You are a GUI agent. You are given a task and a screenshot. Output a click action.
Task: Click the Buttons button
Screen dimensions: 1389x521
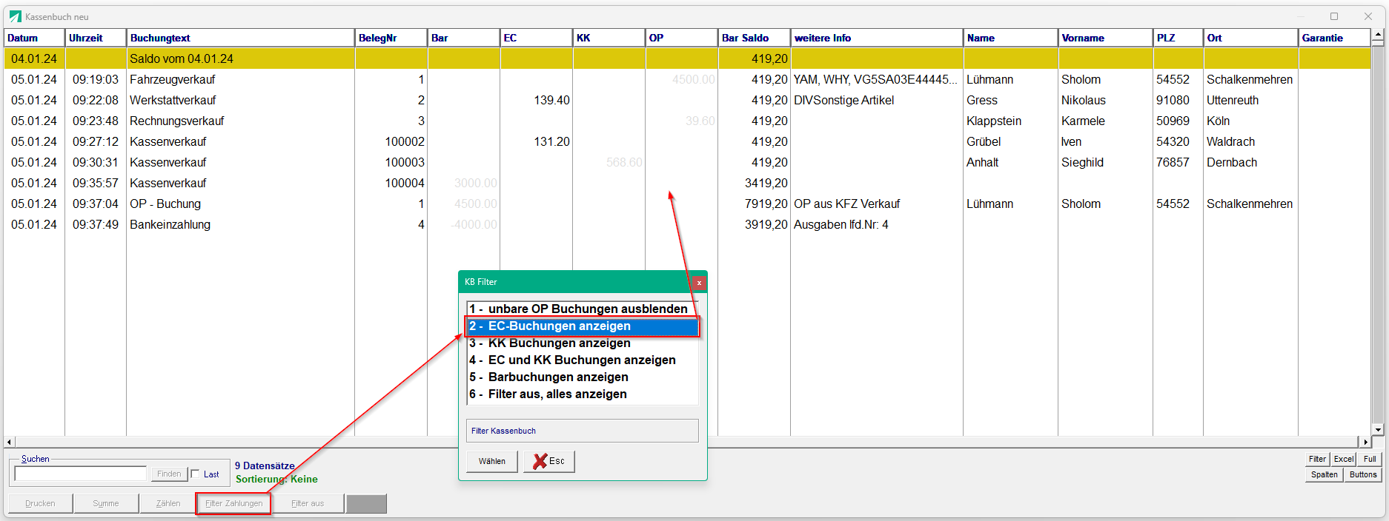(x=1363, y=474)
